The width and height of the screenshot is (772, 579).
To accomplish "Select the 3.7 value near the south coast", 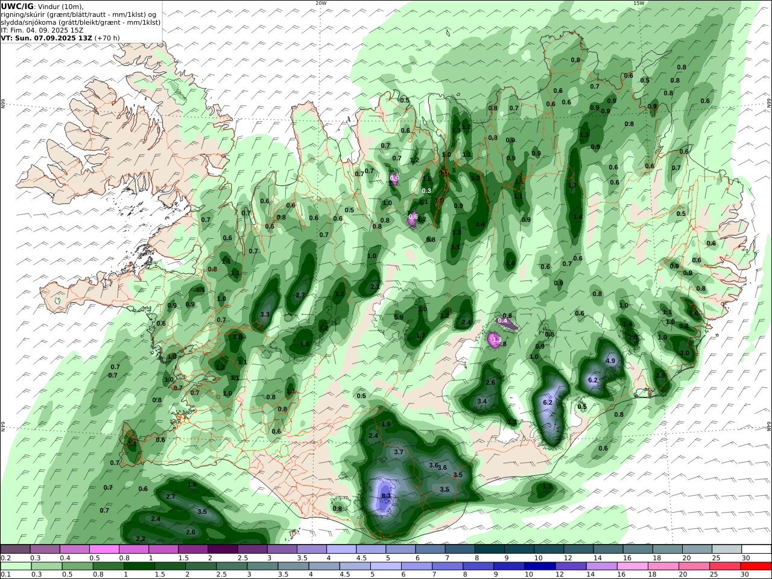I will pyautogui.click(x=398, y=452).
